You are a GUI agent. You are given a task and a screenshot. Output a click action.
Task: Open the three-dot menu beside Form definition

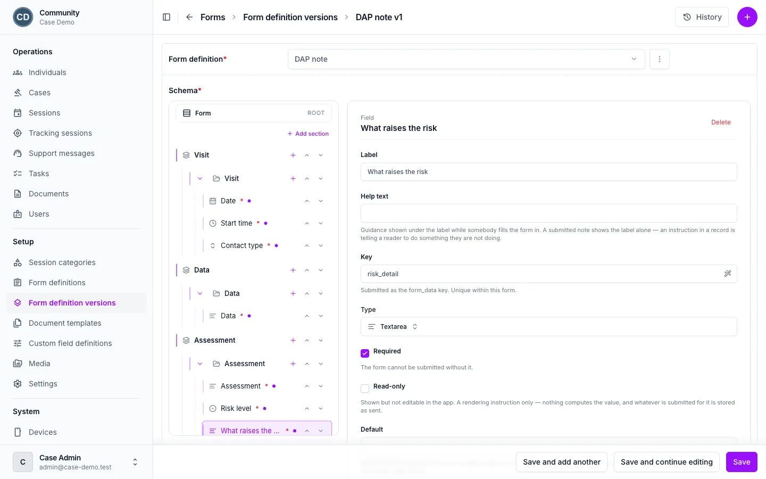click(660, 59)
